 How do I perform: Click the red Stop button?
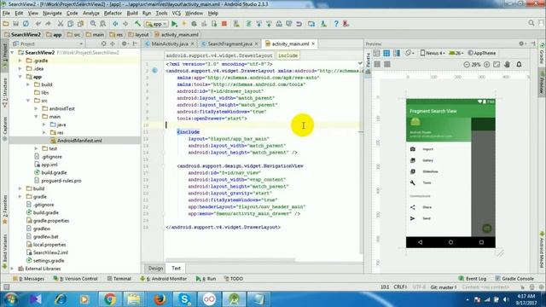pyautogui.click(x=224, y=24)
